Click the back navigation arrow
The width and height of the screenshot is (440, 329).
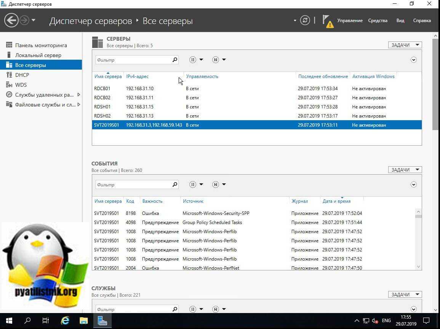[12, 20]
